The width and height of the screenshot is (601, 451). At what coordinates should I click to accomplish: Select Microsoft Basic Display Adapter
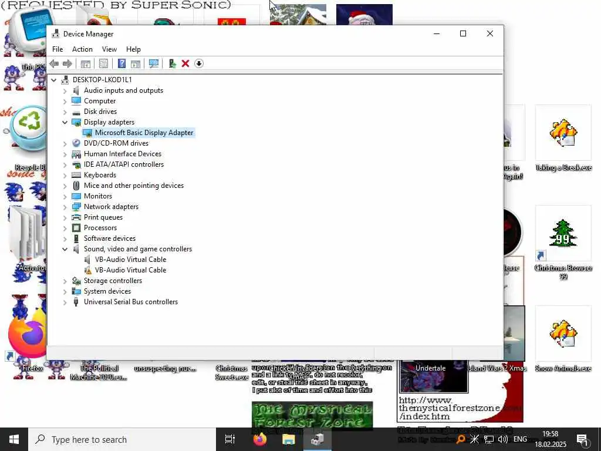144,133
